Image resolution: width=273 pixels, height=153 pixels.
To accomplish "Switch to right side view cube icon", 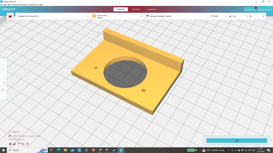I will (x=27, y=144).
